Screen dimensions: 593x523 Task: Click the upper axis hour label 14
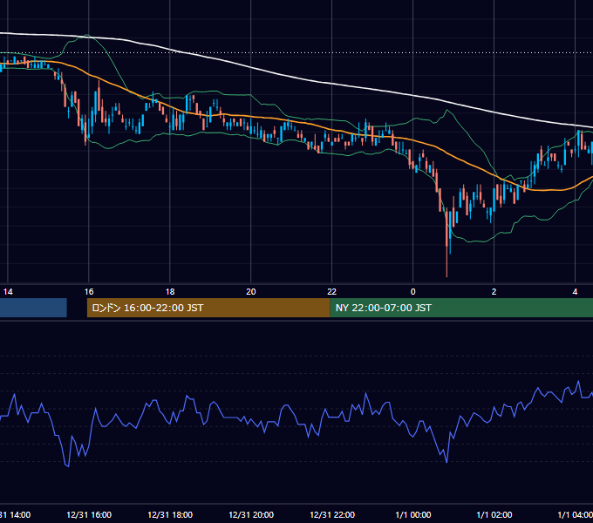click(x=8, y=292)
